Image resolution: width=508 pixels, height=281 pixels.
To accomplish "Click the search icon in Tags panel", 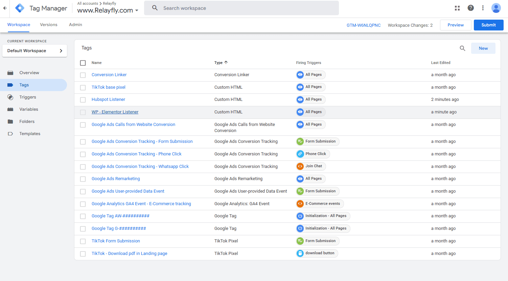I will tap(463, 48).
